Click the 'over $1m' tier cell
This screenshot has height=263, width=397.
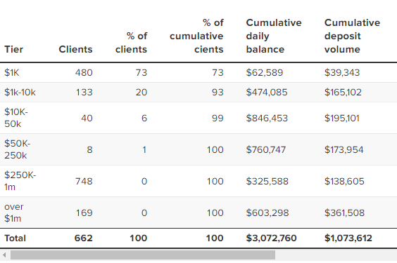tap(14, 213)
